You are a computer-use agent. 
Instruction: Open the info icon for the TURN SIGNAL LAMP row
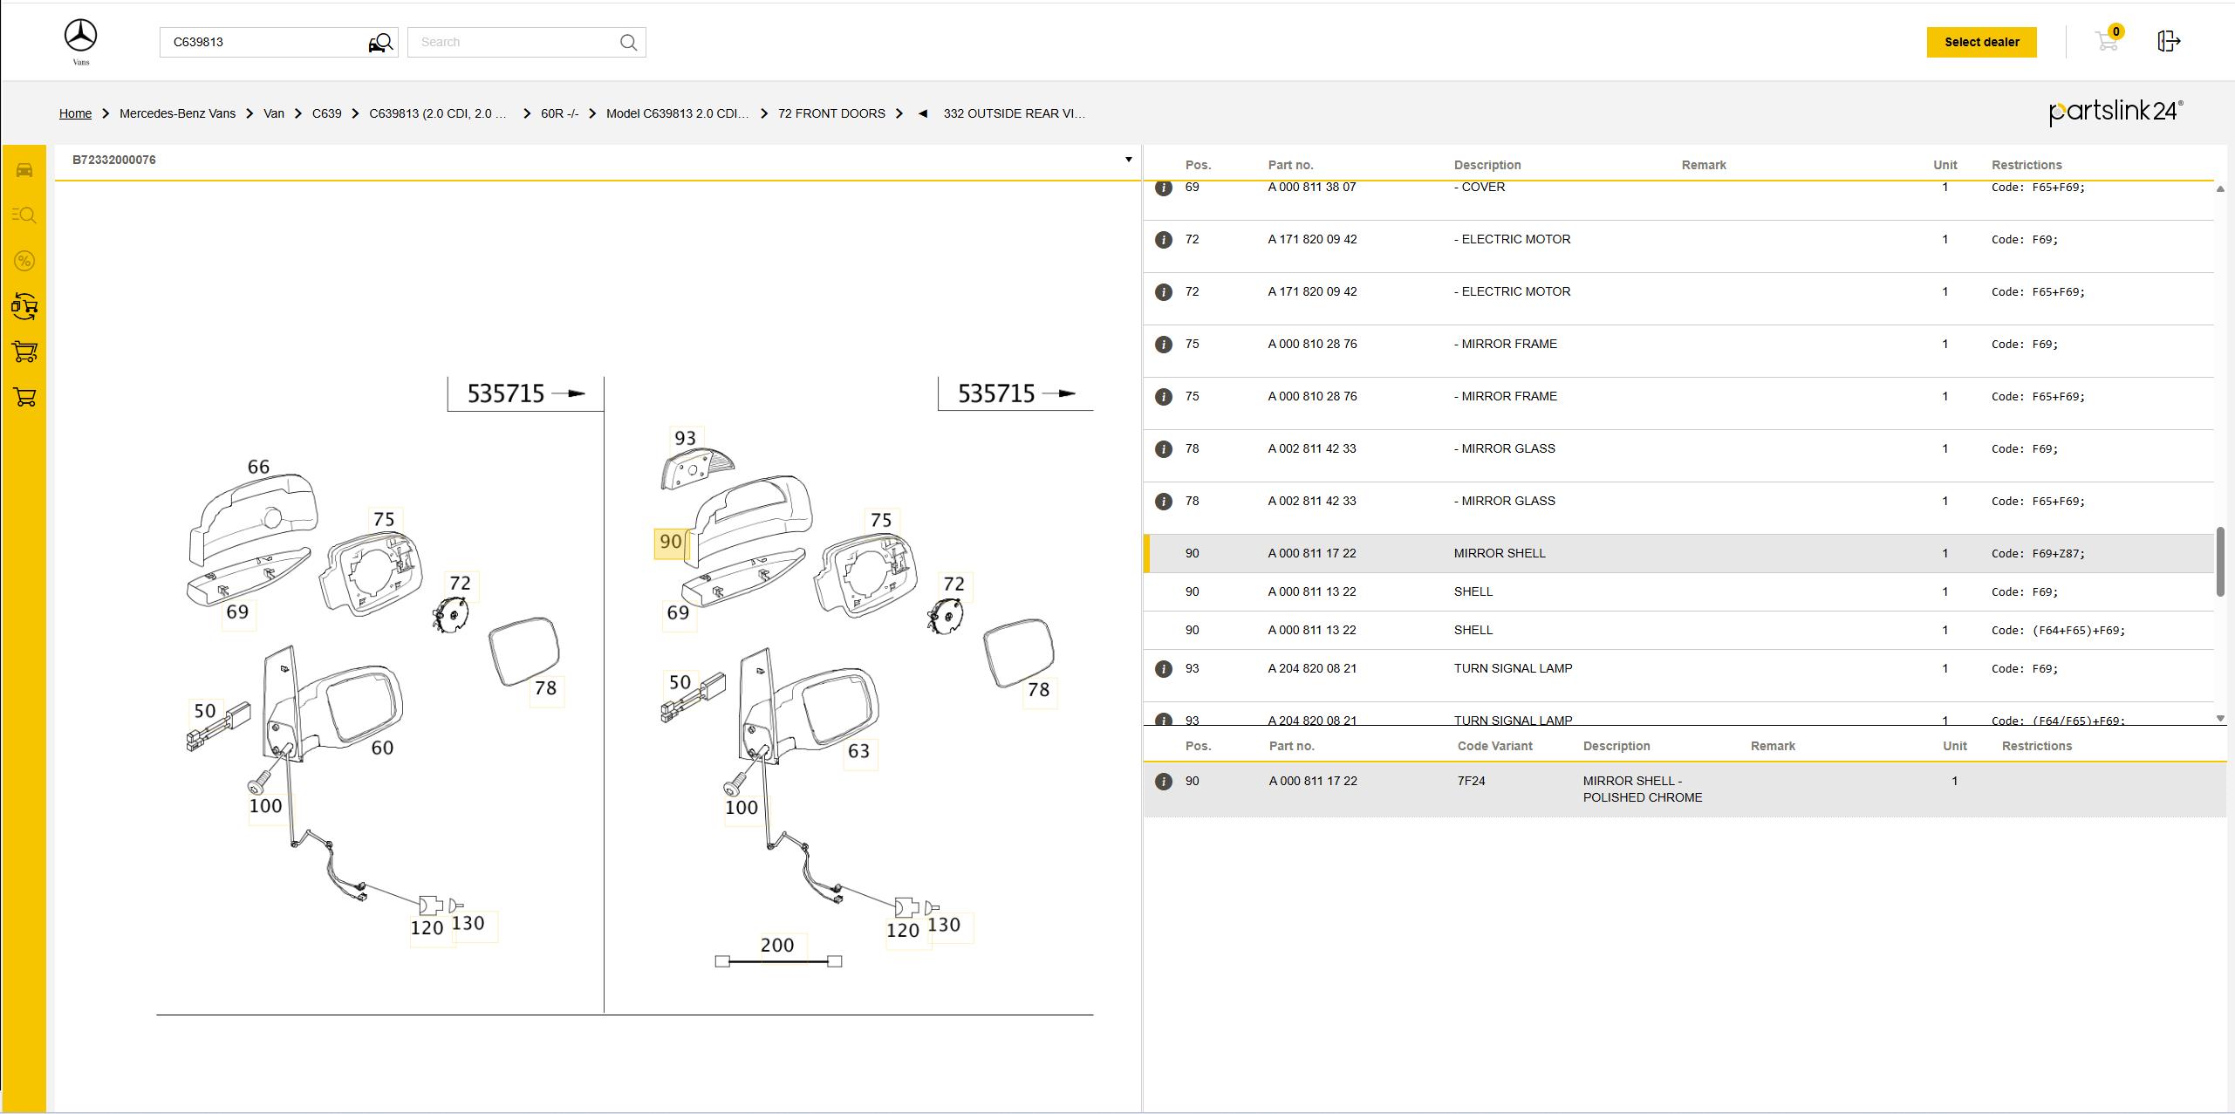(1163, 669)
